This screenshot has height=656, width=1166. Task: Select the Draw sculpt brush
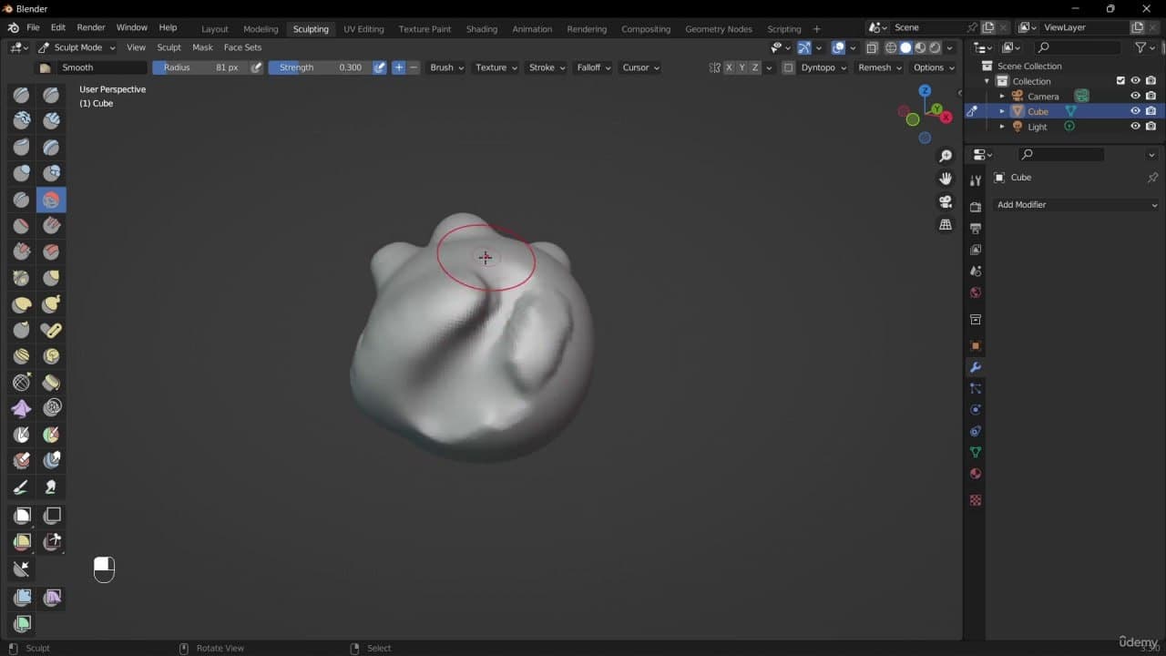(x=22, y=95)
